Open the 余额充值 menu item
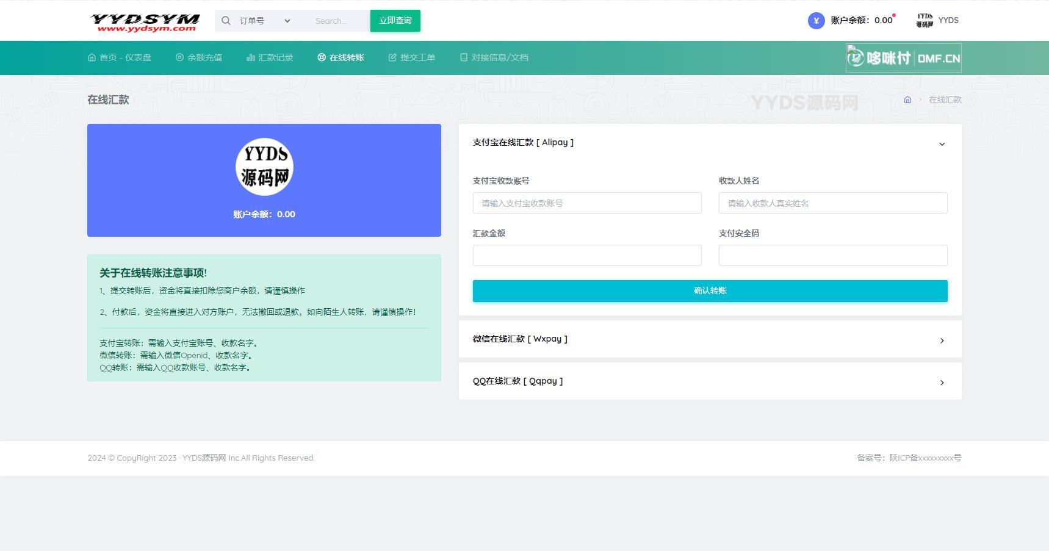1049x551 pixels. click(x=199, y=57)
